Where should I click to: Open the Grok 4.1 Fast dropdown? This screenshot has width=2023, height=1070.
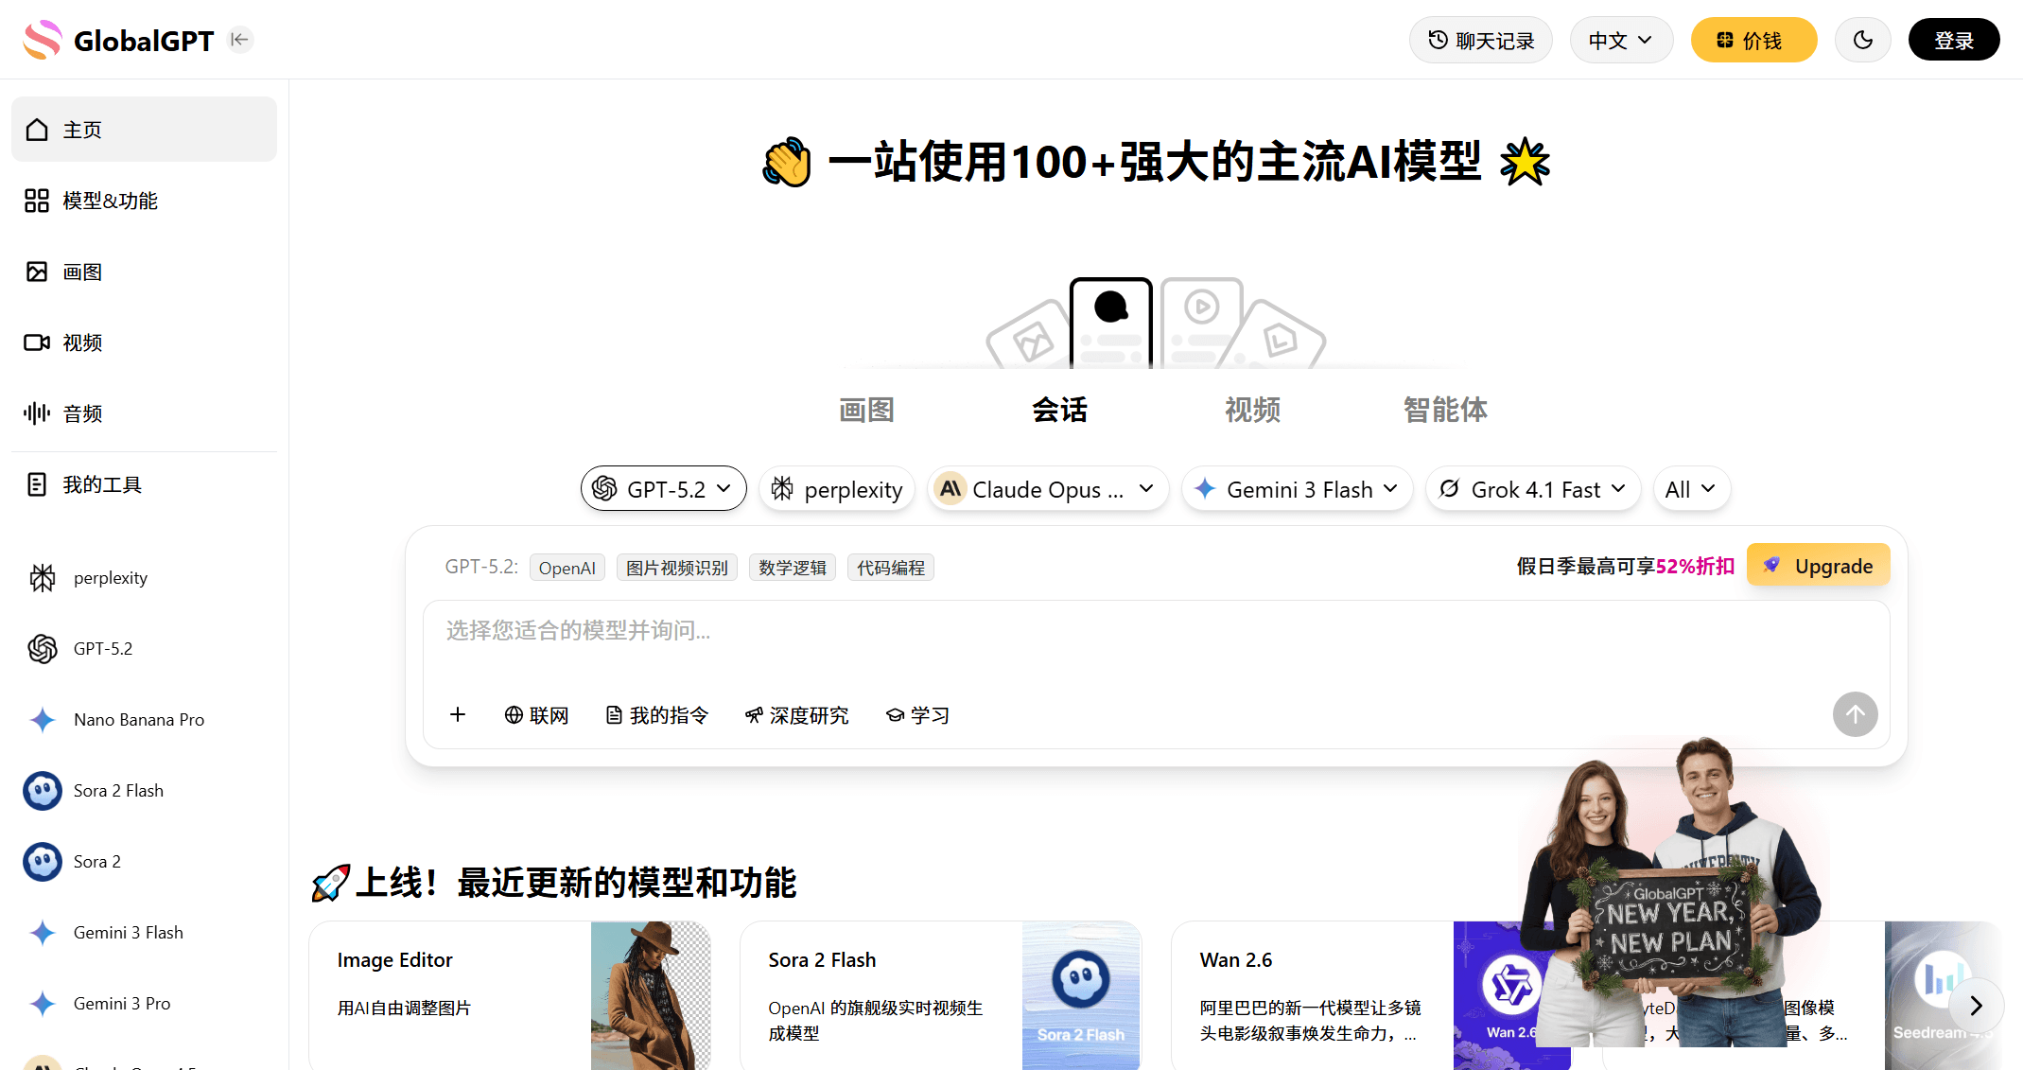coord(1532,488)
